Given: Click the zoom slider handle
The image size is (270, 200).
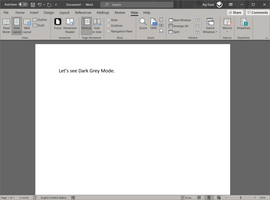Looking at the screenshot, I should click(240, 198).
